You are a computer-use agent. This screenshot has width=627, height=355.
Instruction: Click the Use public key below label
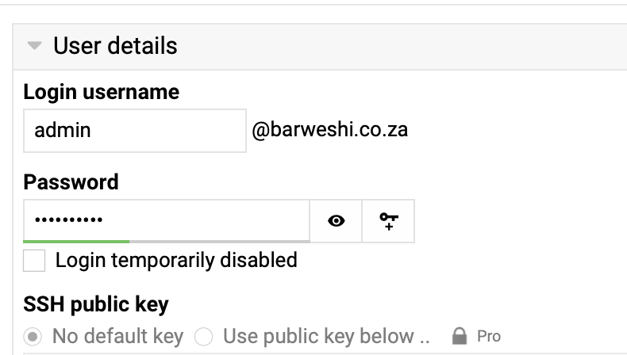pos(326,337)
